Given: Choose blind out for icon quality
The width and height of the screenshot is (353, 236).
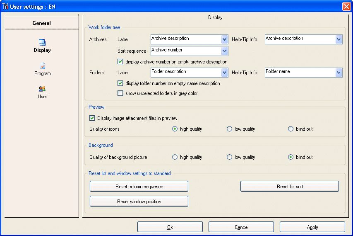Looking at the screenshot, I should tap(291, 129).
